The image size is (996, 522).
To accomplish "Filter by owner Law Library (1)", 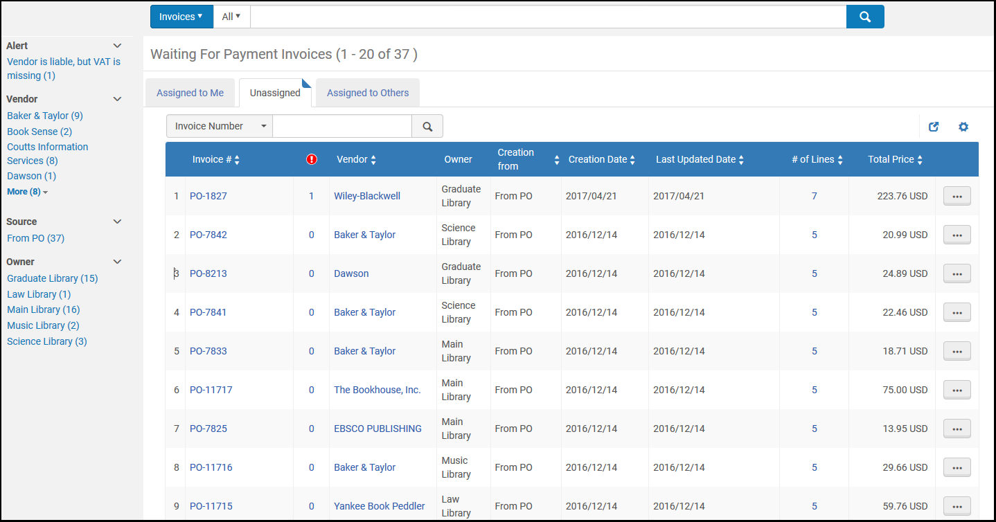I will tap(39, 294).
